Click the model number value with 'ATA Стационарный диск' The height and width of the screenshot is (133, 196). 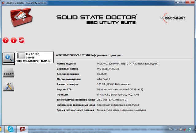(128, 64)
